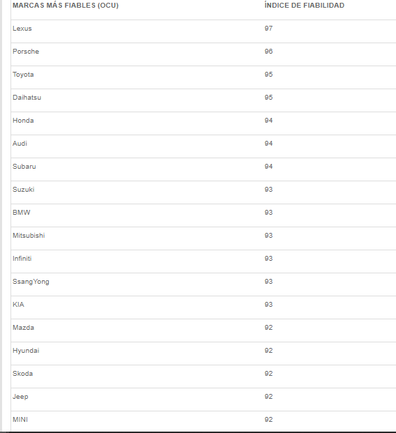Click the Infiniti brand name
The width and height of the screenshot is (396, 433).
tap(22, 259)
